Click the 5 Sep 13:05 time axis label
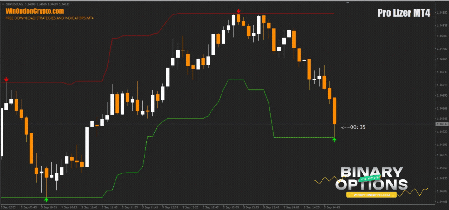Screen dimensions: 449x210 231,207
